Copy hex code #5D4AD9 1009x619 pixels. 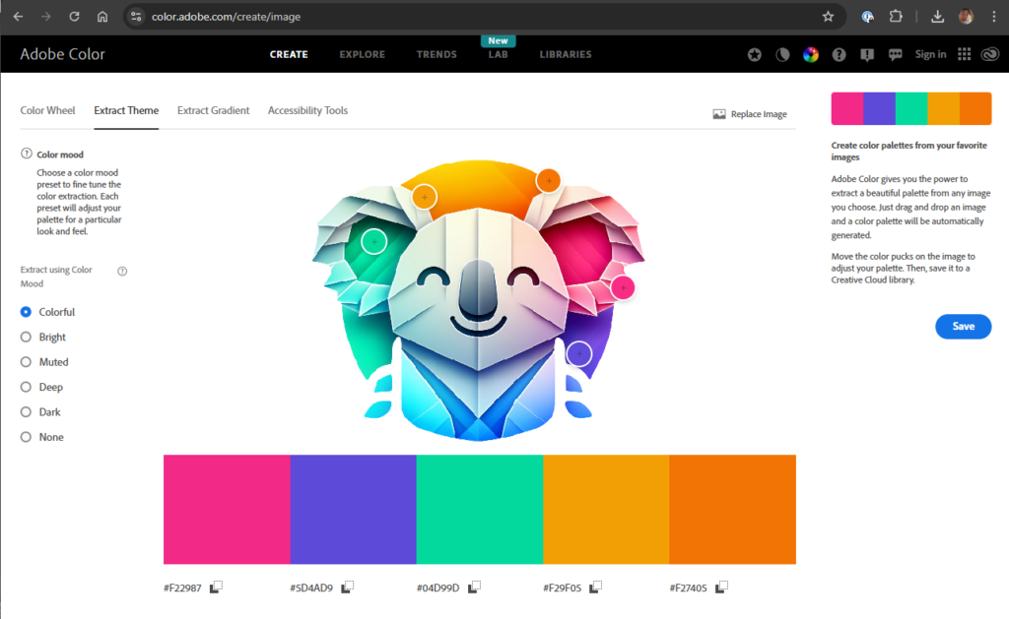(x=348, y=587)
